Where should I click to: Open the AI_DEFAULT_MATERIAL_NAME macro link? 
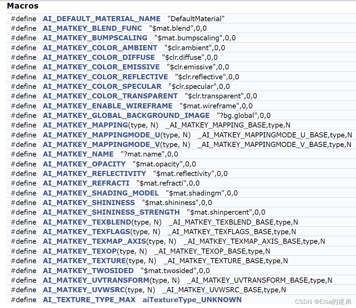(101, 19)
